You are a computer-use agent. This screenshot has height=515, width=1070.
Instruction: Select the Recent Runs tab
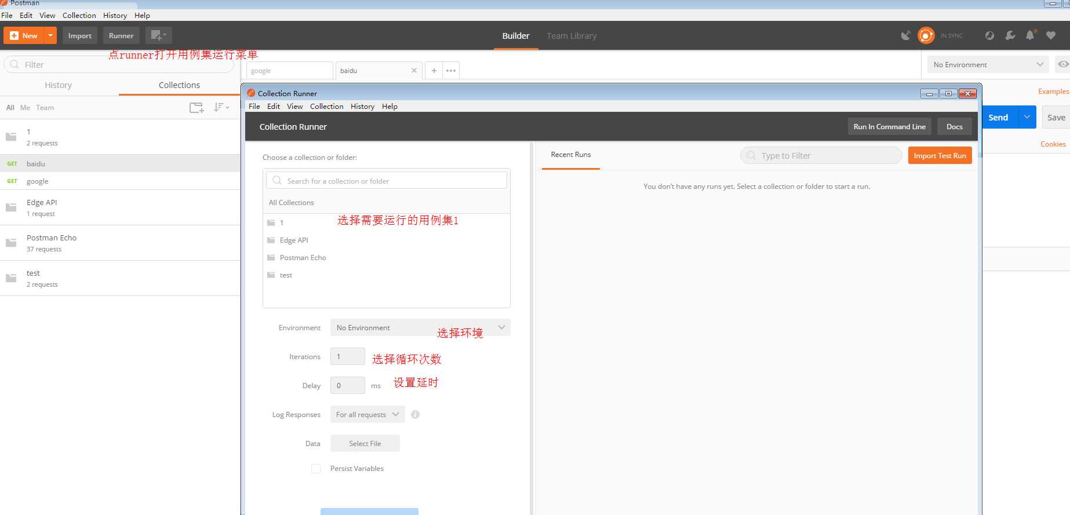coord(571,155)
